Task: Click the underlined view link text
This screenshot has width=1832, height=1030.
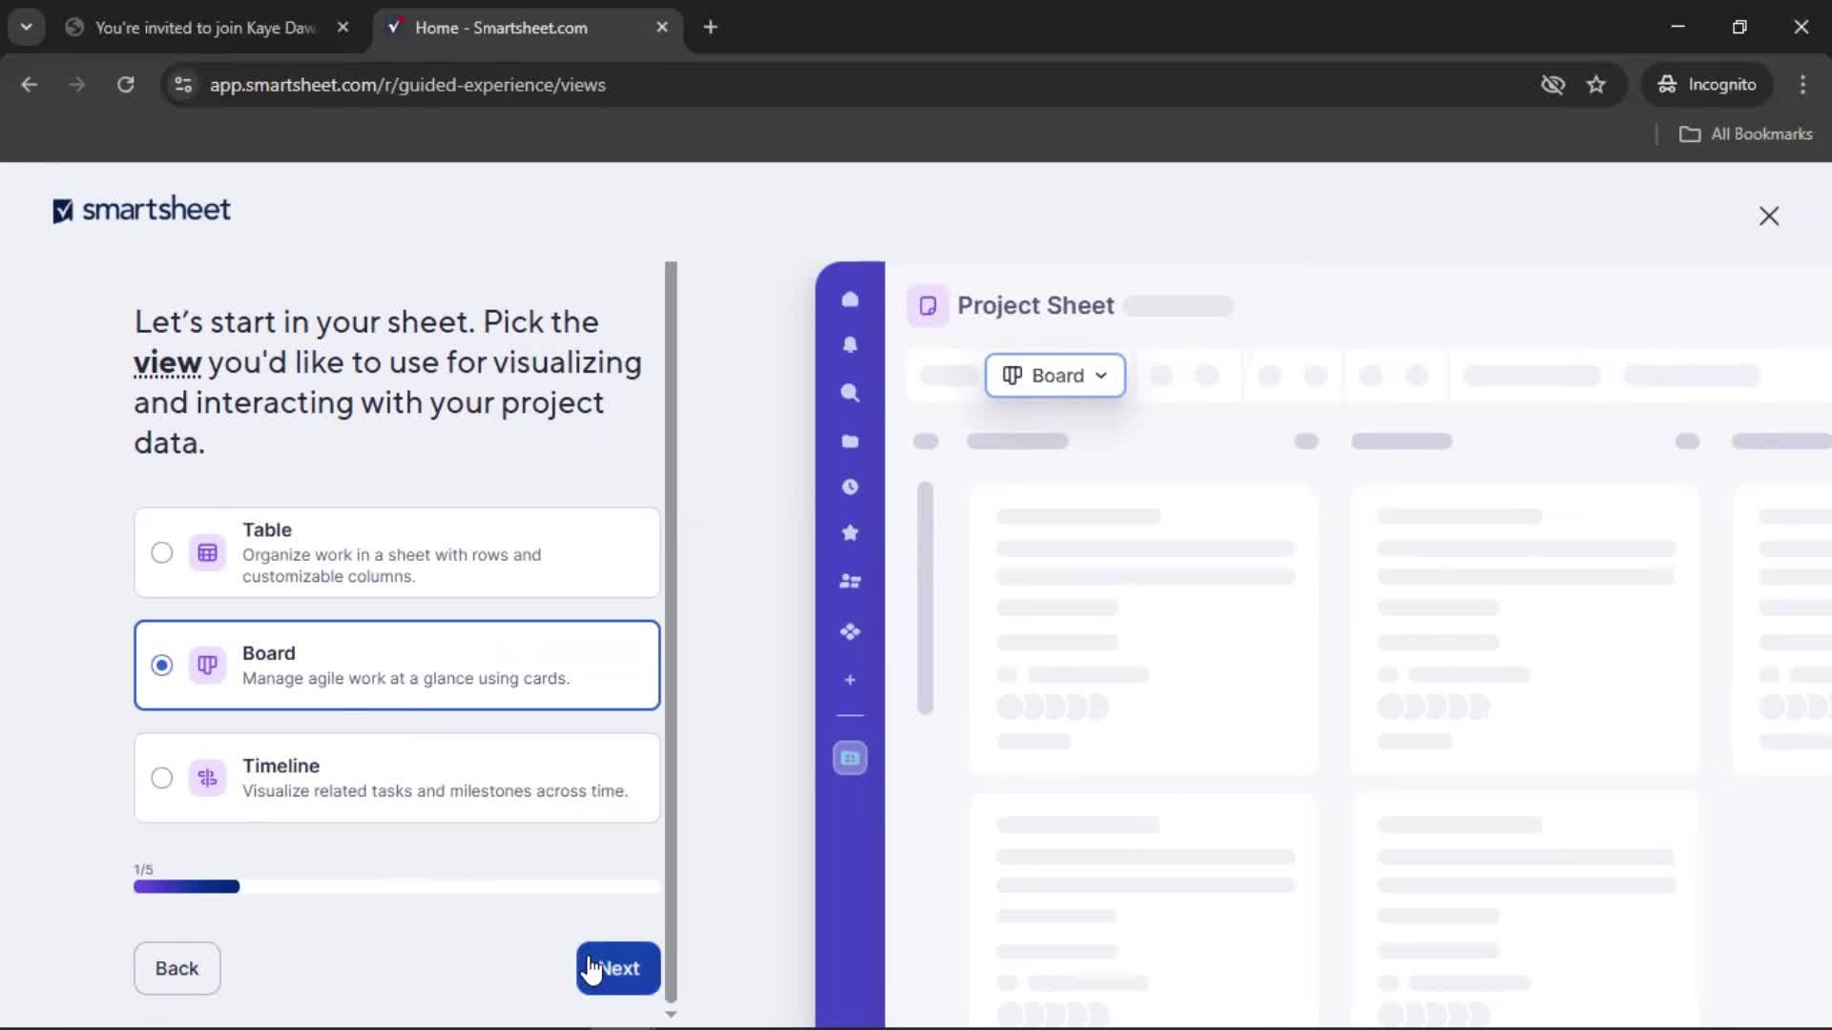Action: pos(167,363)
